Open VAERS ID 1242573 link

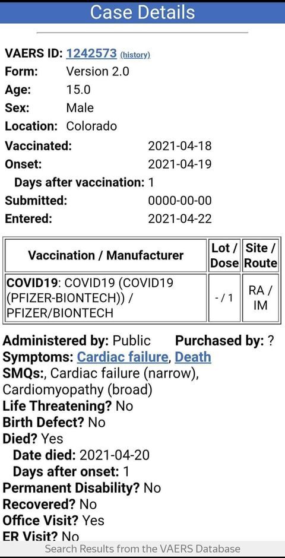tap(92, 53)
